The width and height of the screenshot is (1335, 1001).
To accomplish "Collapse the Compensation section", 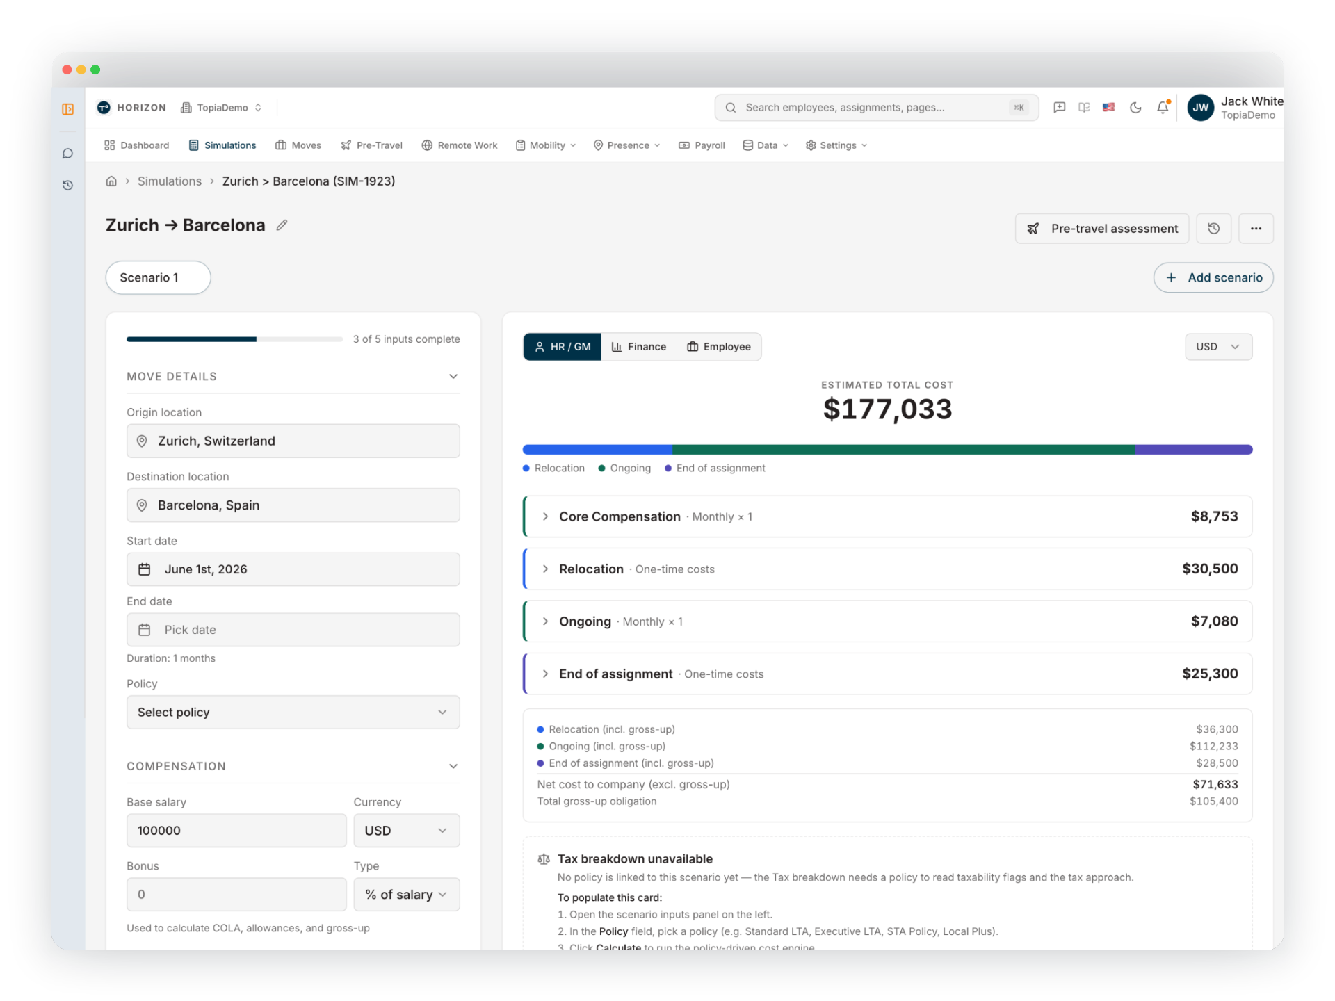I will tap(453, 766).
